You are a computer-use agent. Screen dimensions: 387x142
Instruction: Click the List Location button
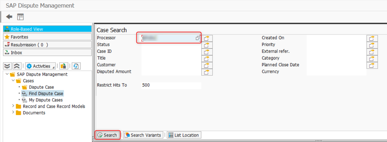pos(184,135)
